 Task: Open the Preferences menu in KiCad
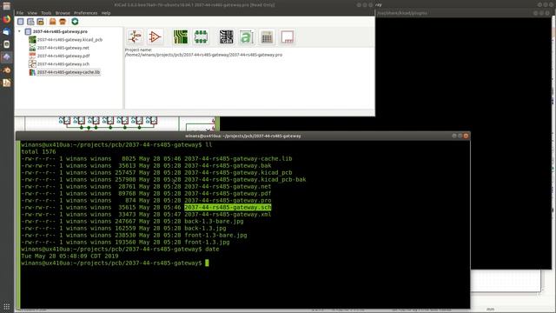coord(85,13)
